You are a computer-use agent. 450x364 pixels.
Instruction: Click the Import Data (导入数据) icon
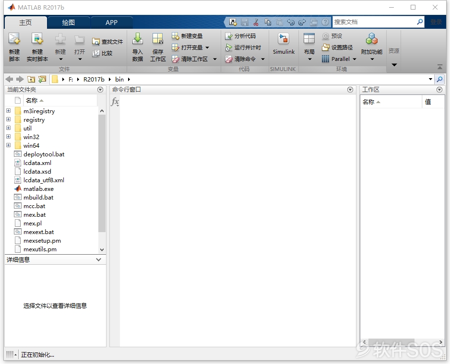[x=138, y=39]
